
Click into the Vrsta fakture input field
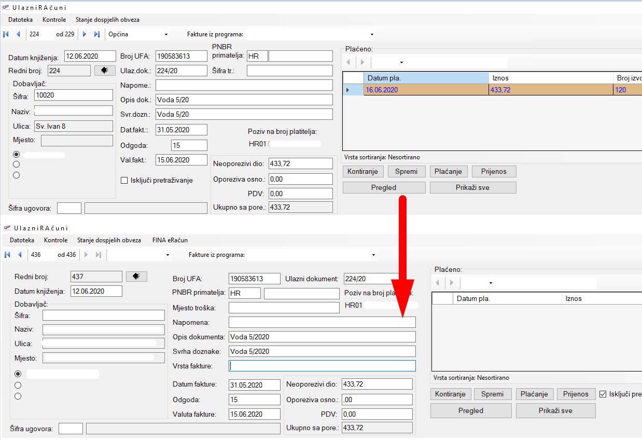coord(322,366)
